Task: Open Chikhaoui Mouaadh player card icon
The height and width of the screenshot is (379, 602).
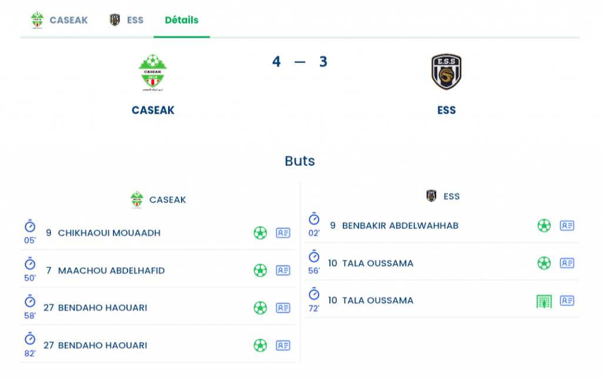Action: pos(283,233)
